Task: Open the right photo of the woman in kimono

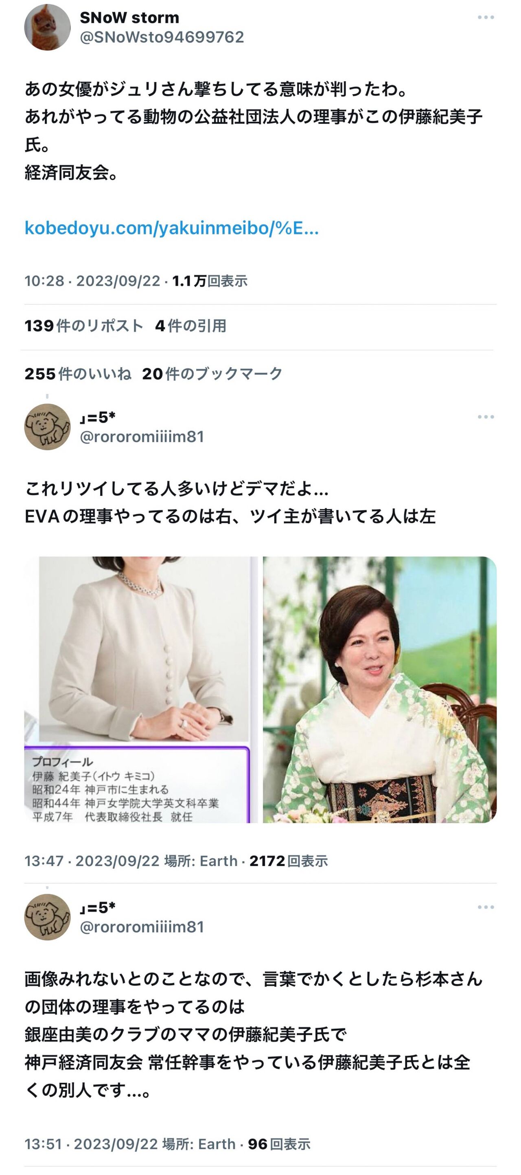Action: (x=380, y=690)
